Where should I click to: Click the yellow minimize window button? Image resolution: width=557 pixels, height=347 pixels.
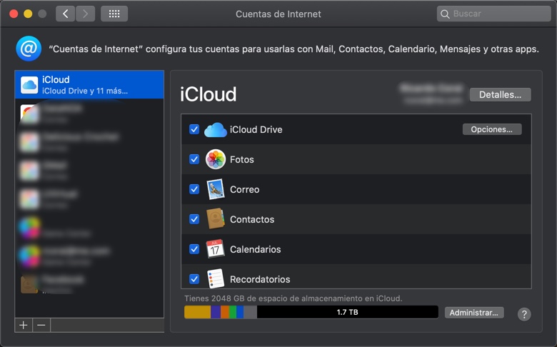[x=28, y=14]
